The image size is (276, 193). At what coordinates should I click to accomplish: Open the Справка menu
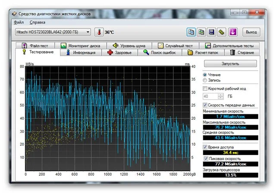point(37,22)
